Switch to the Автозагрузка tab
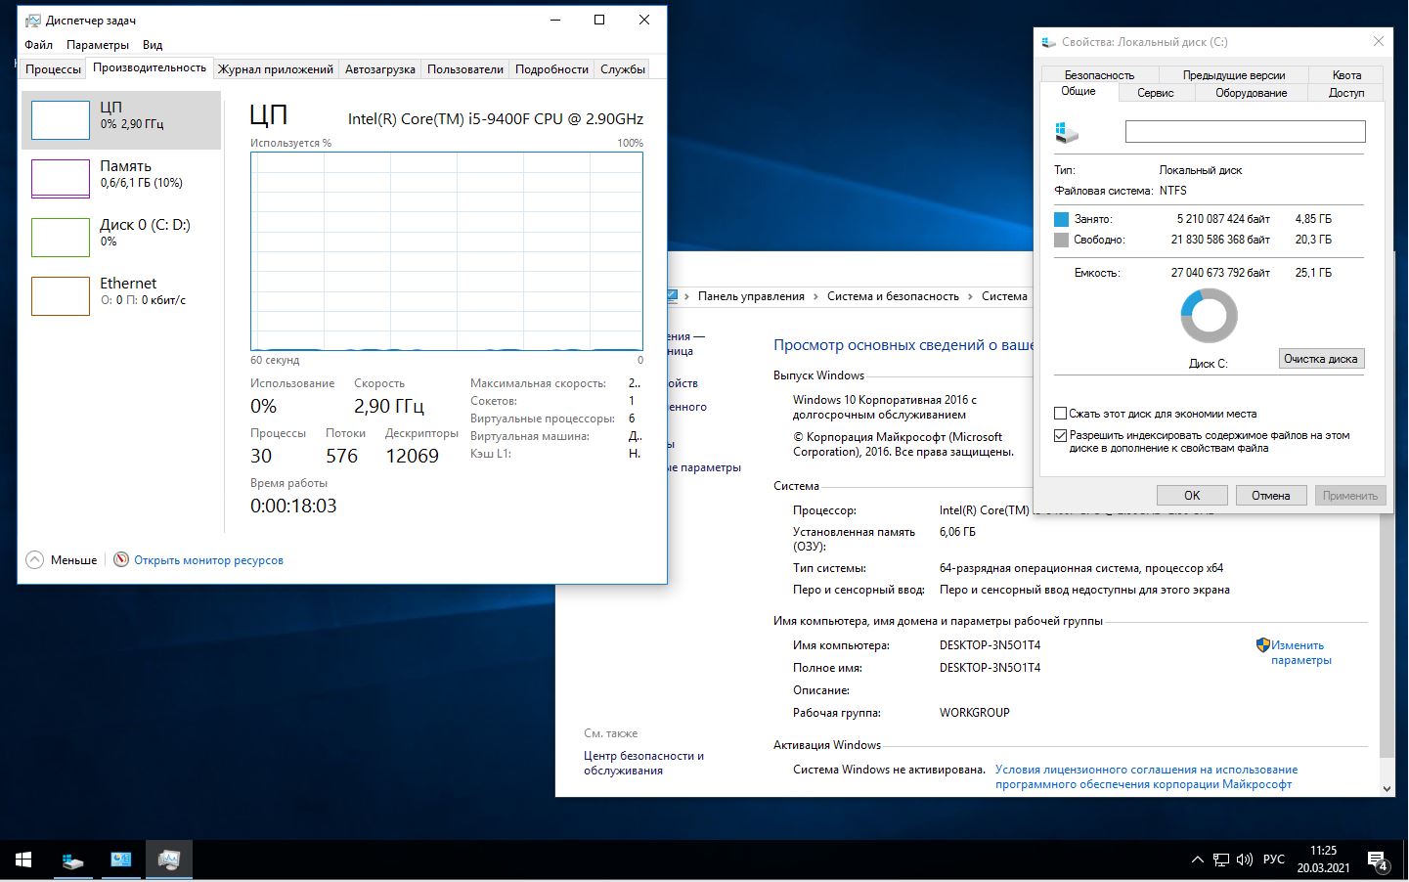 click(x=380, y=69)
